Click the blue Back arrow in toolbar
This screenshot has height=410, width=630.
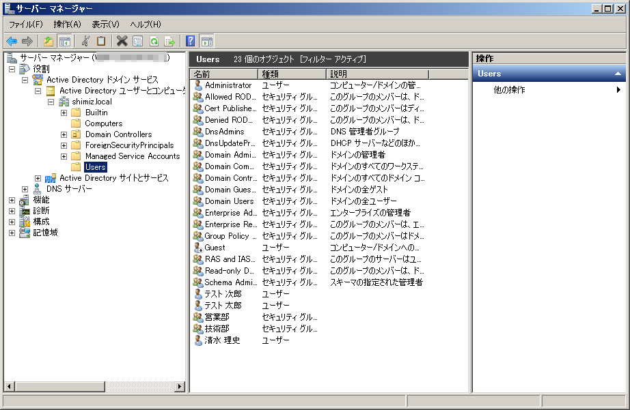(12, 42)
